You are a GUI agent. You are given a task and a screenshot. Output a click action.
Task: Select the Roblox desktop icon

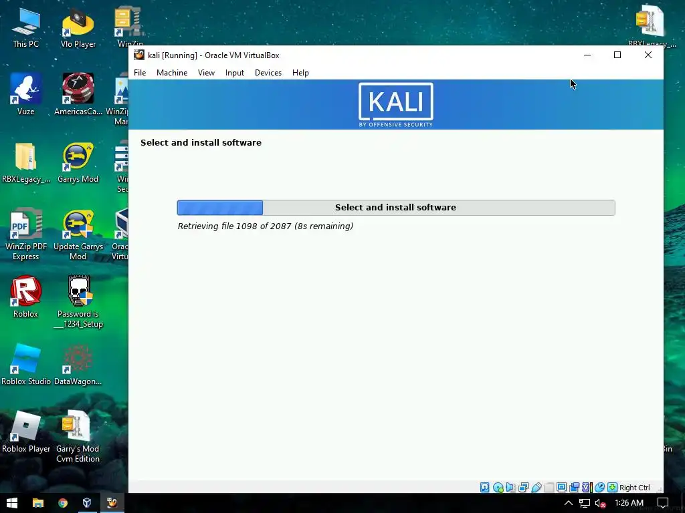26,297
